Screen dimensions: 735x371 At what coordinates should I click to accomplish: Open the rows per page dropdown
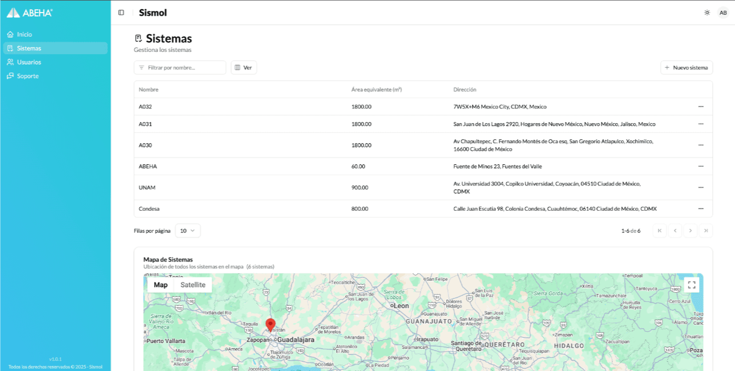pos(188,231)
